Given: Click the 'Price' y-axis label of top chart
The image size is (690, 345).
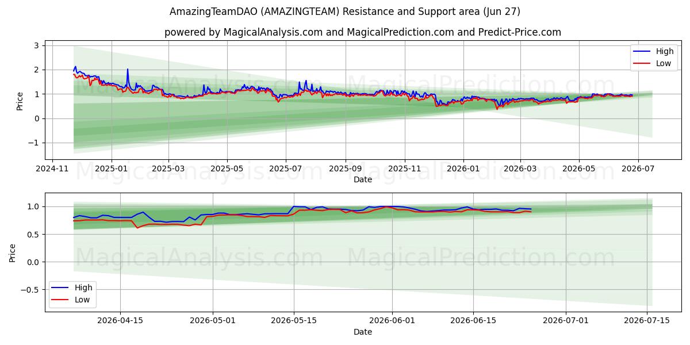Looking at the screenshot, I should pyautogui.click(x=20, y=101).
